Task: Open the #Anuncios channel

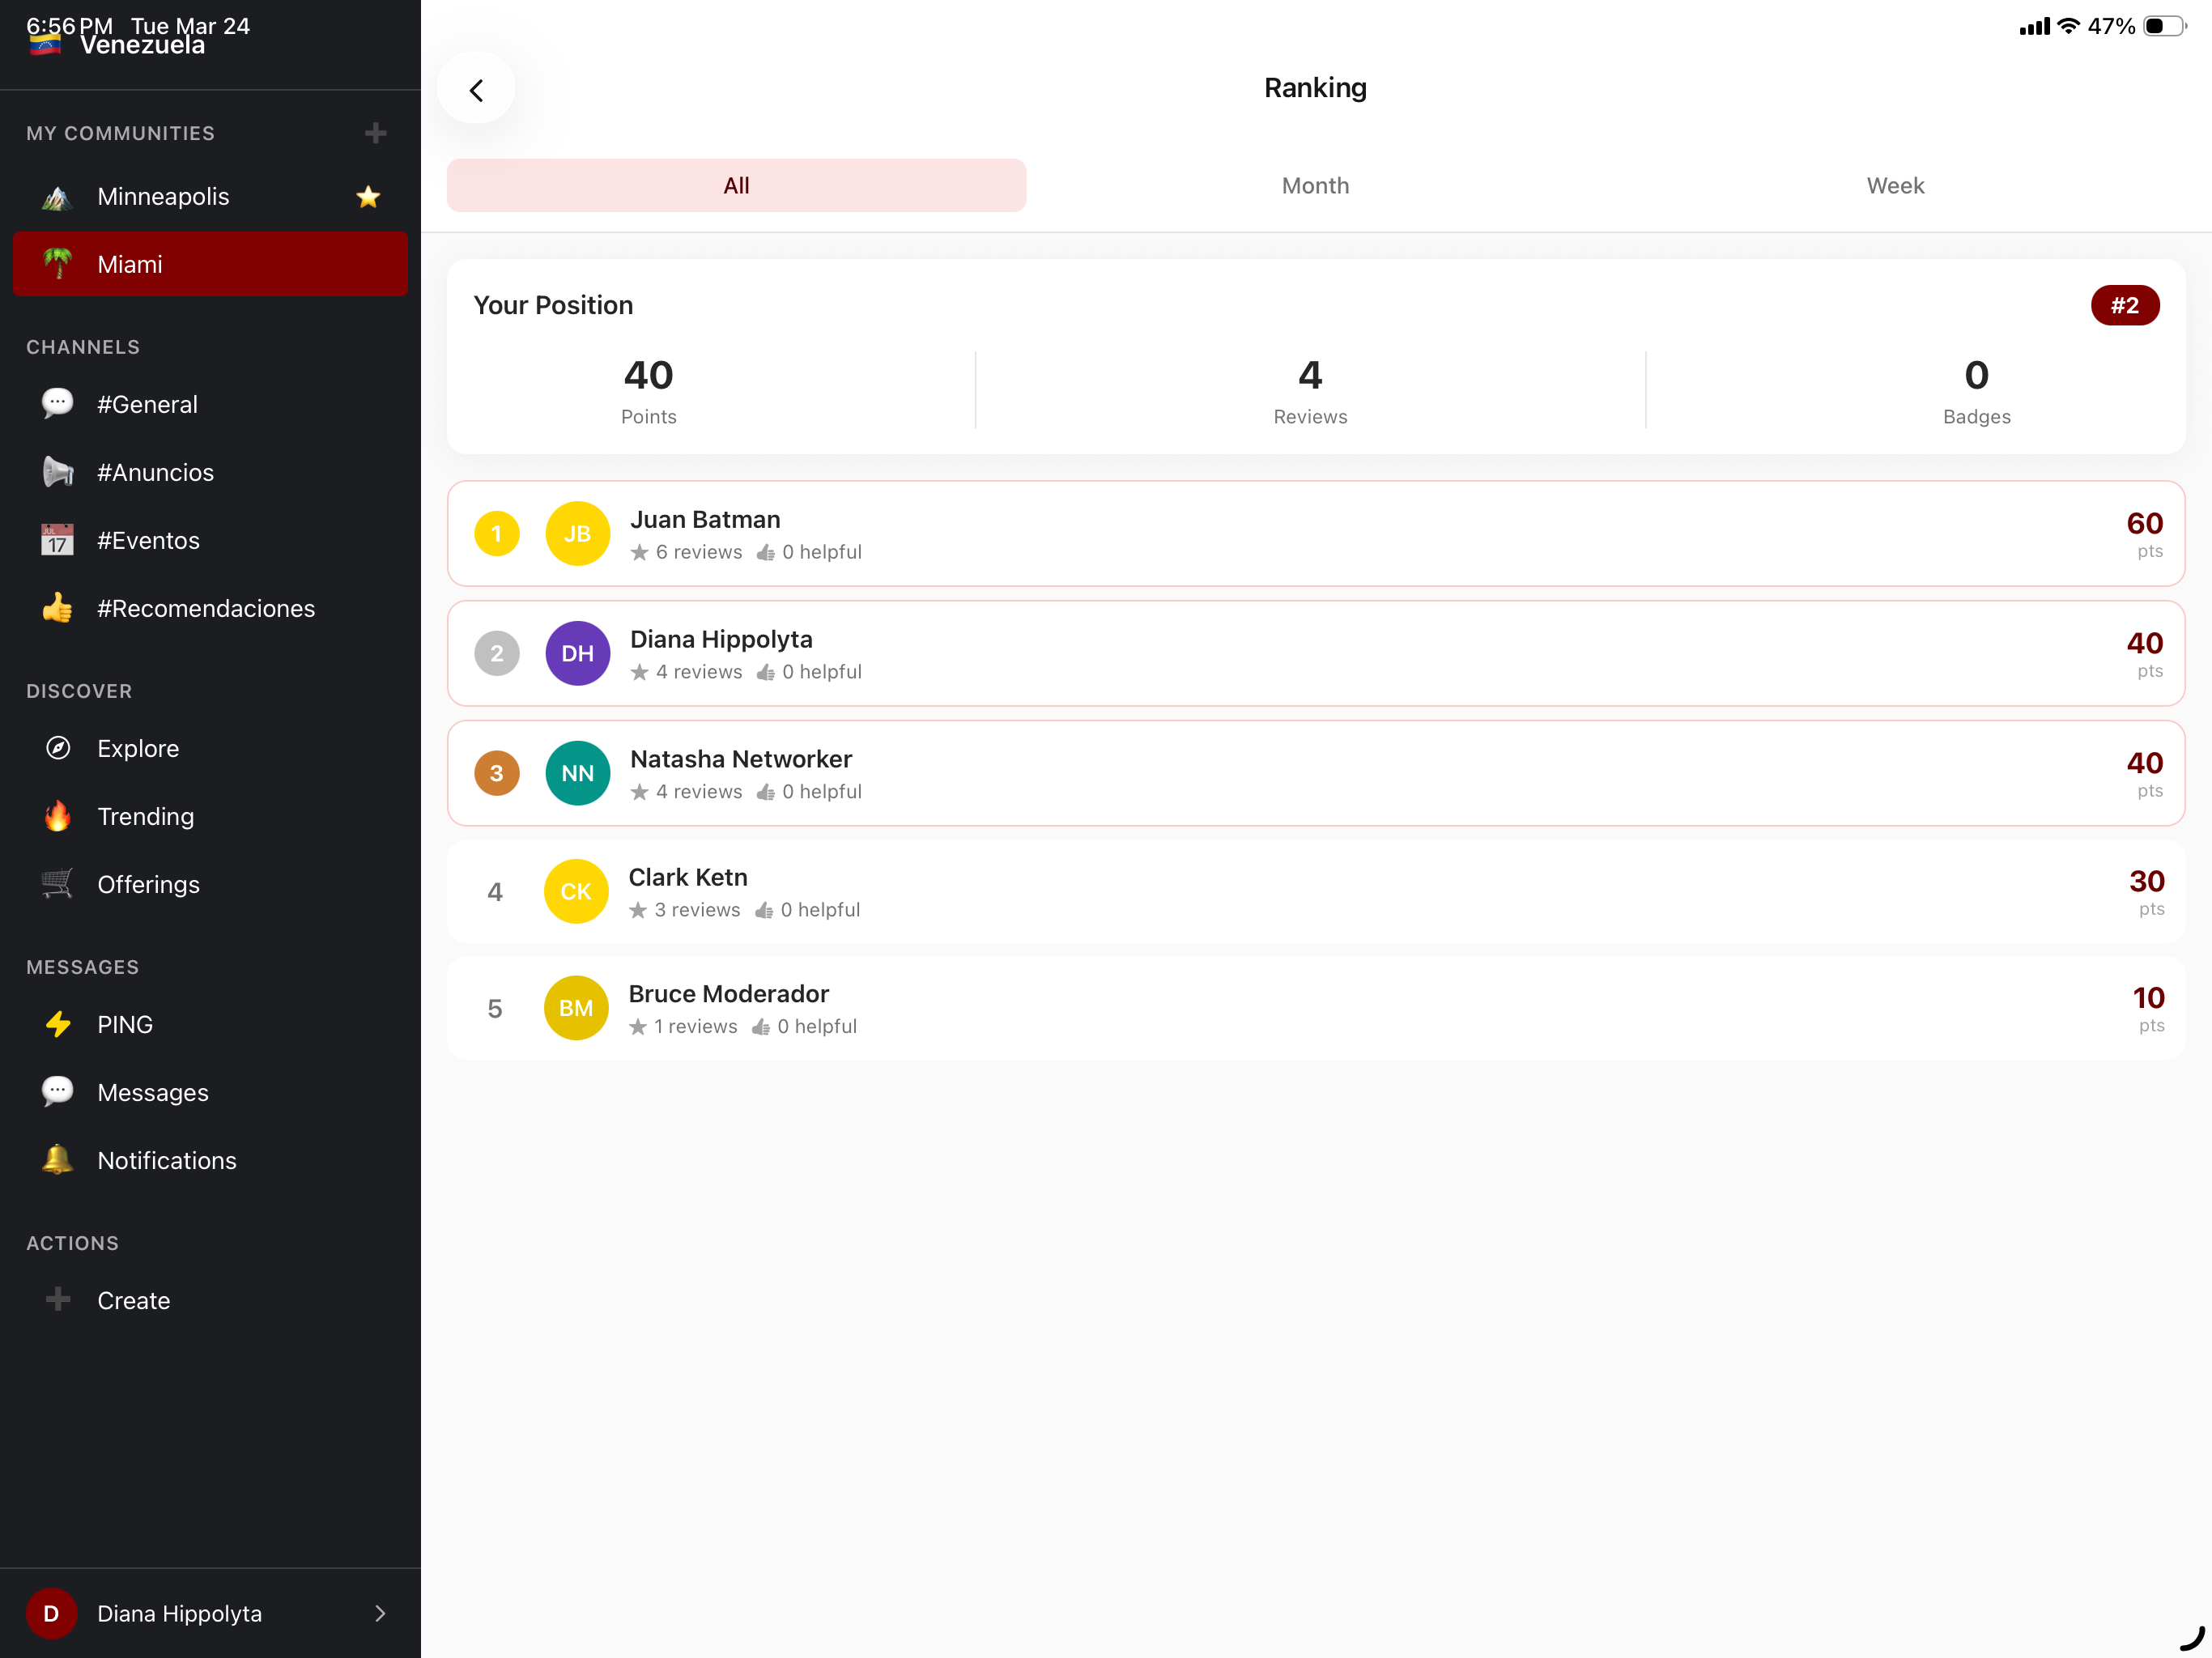Action: (210, 472)
